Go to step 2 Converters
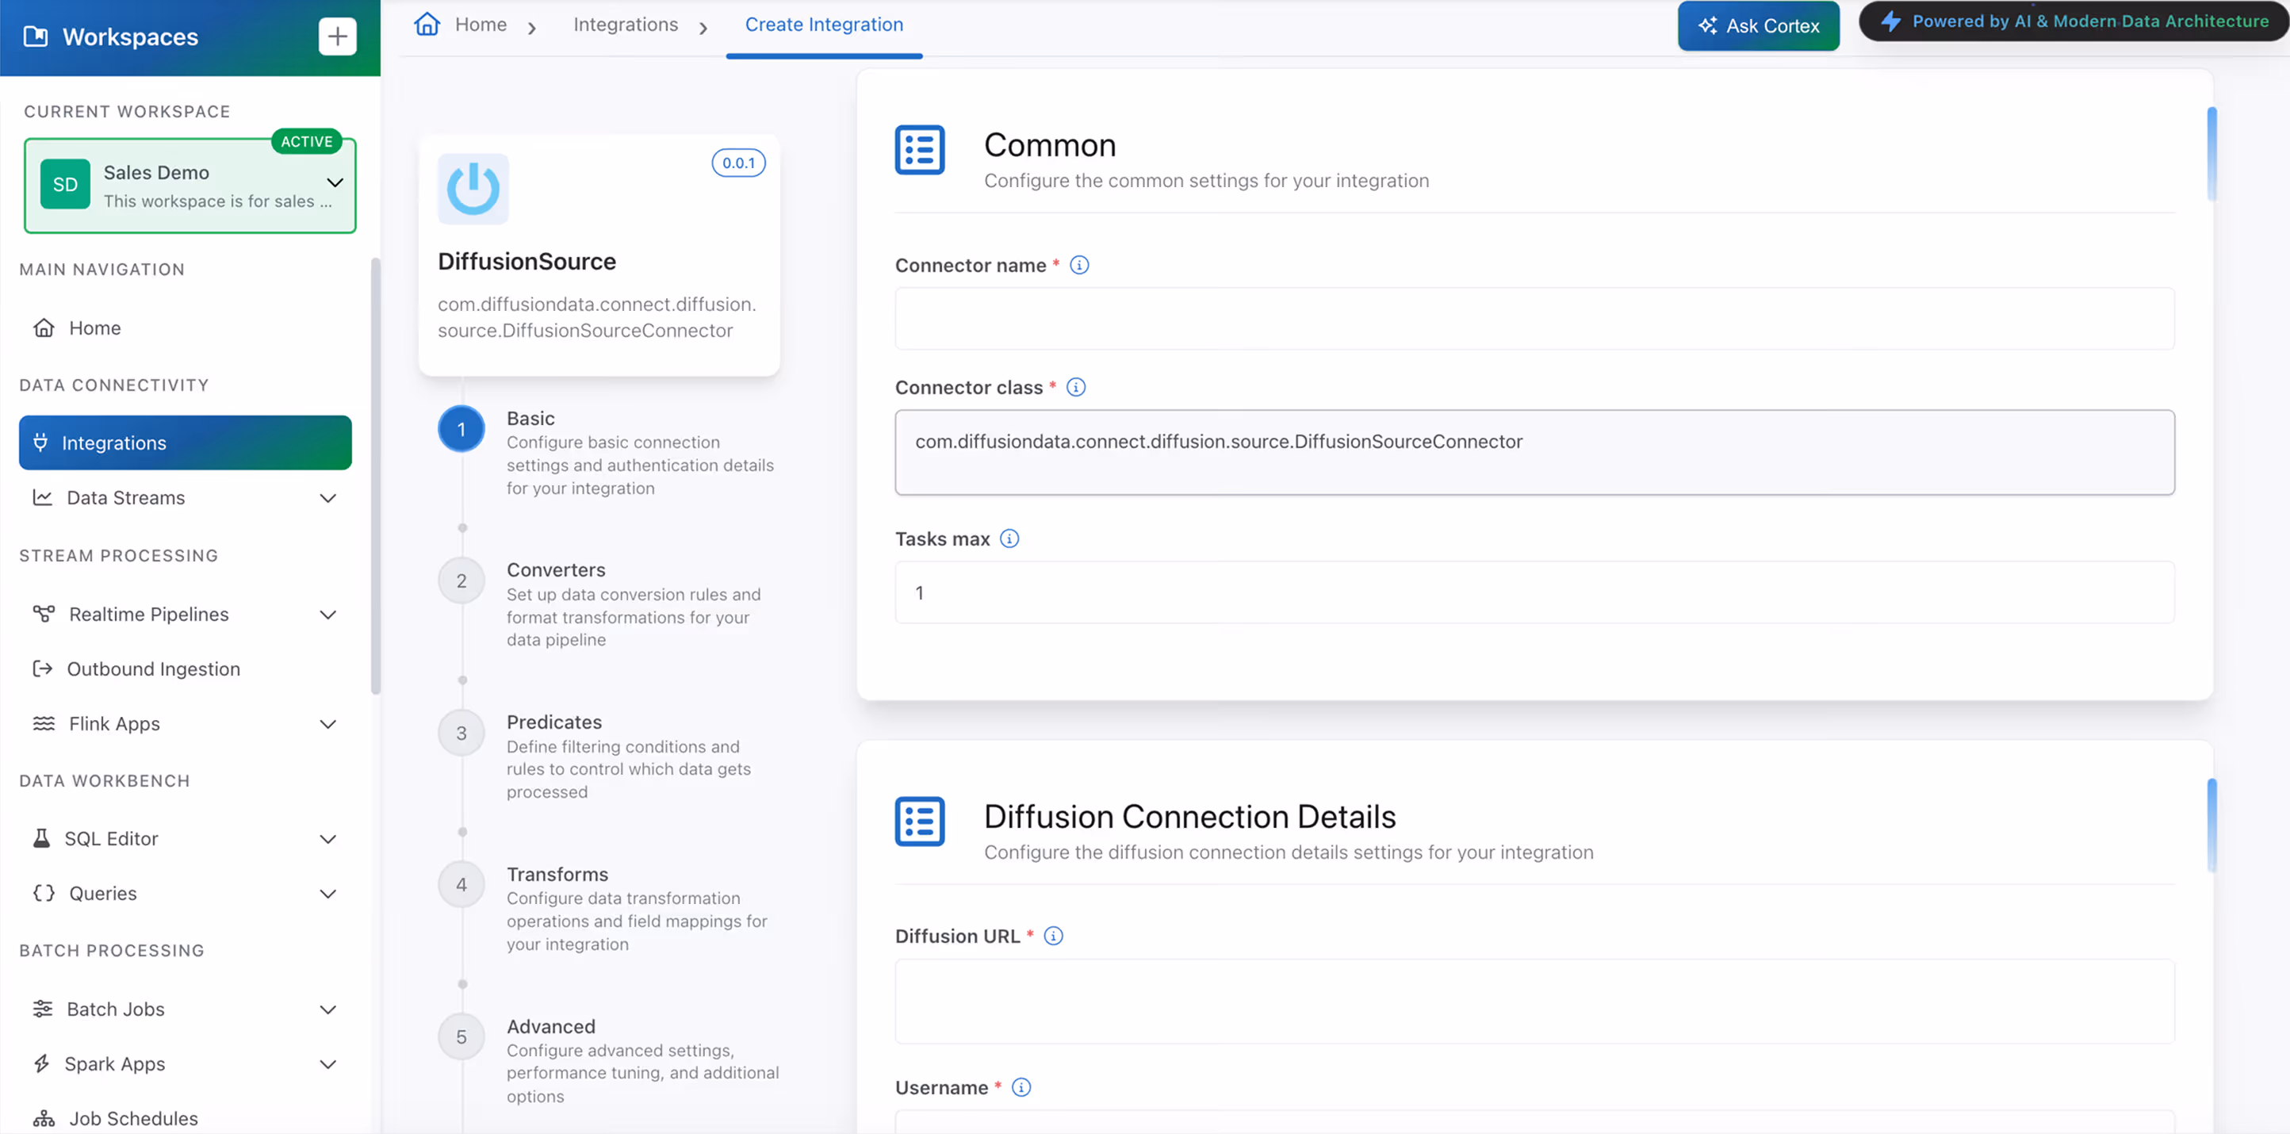 pyautogui.click(x=461, y=581)
